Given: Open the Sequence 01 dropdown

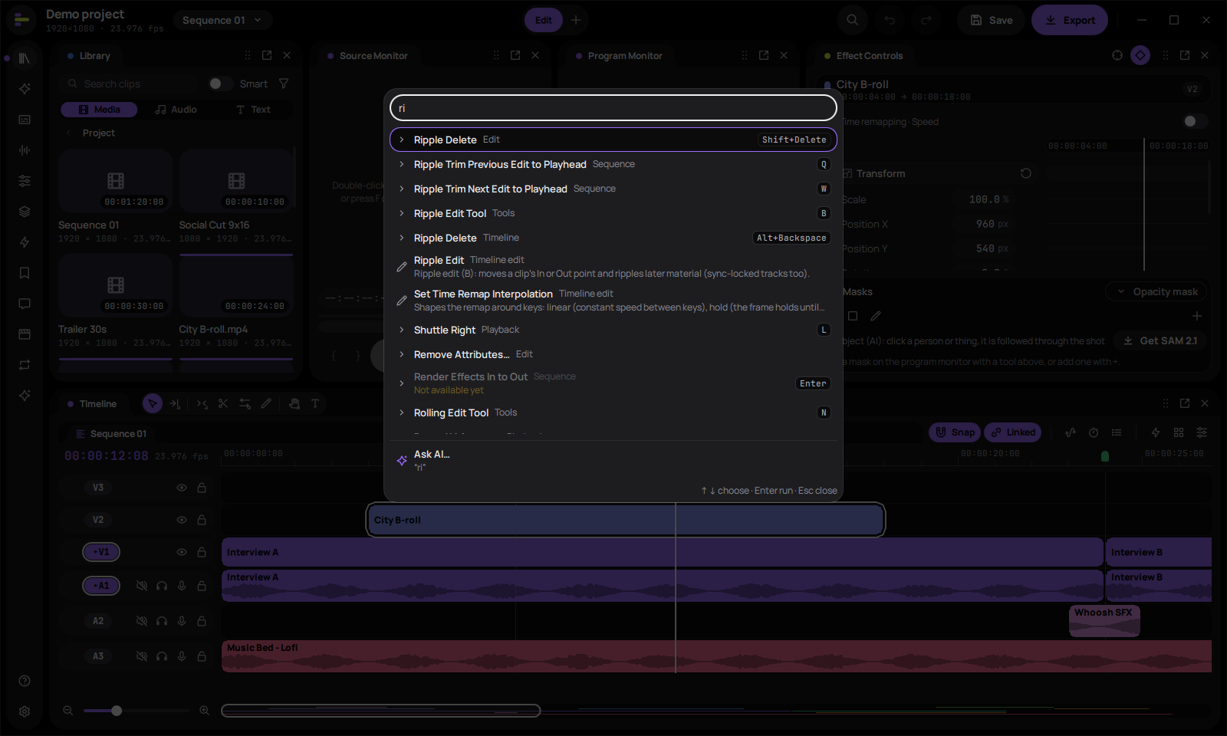Looking at the screenshot, I should point(222,20).
